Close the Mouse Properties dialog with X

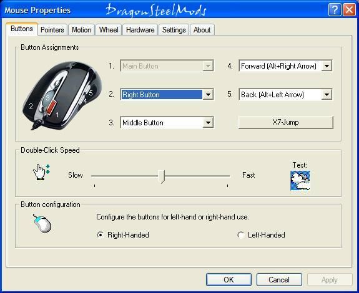pyautogui.click(x=349, y=10)
